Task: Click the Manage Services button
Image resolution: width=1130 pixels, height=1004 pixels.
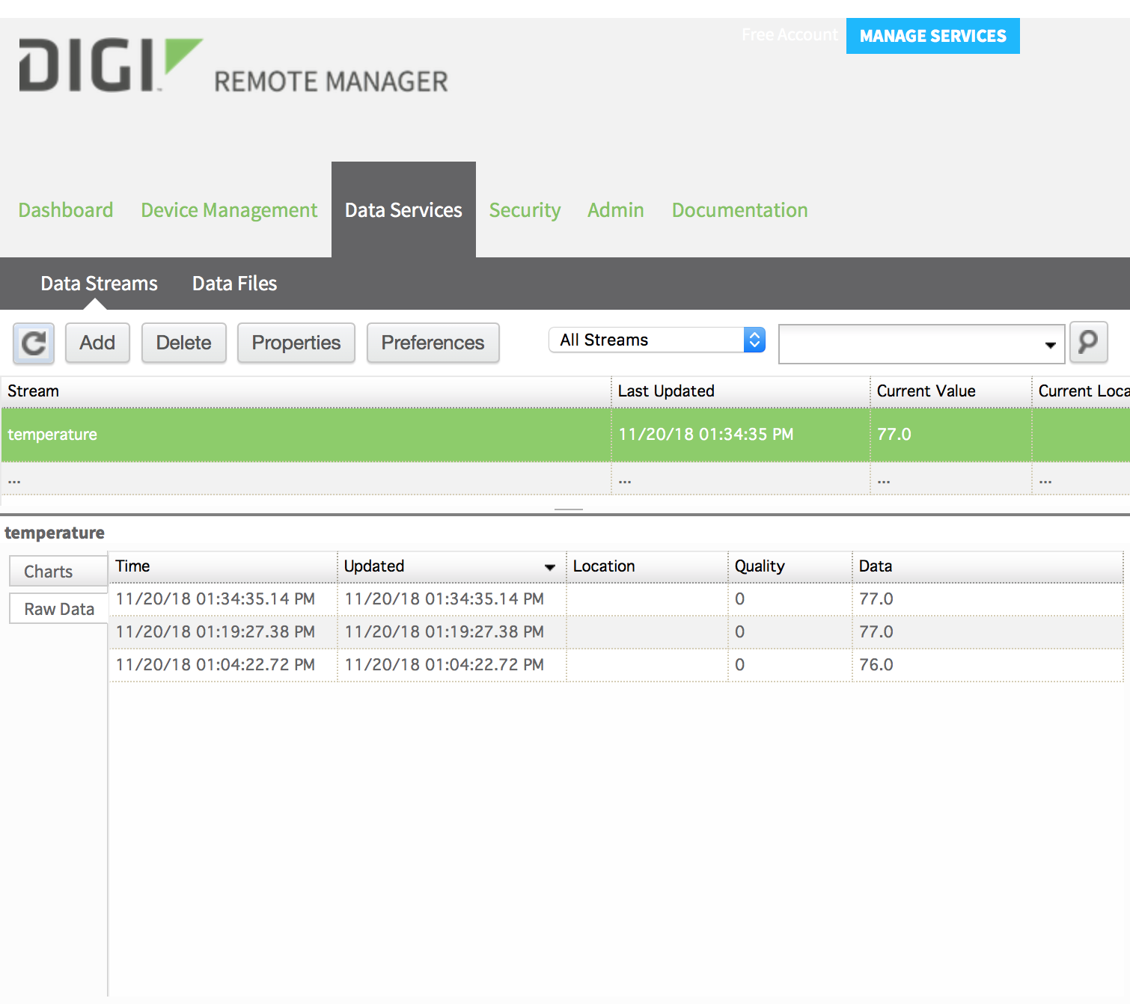Action: pos(932,36)
